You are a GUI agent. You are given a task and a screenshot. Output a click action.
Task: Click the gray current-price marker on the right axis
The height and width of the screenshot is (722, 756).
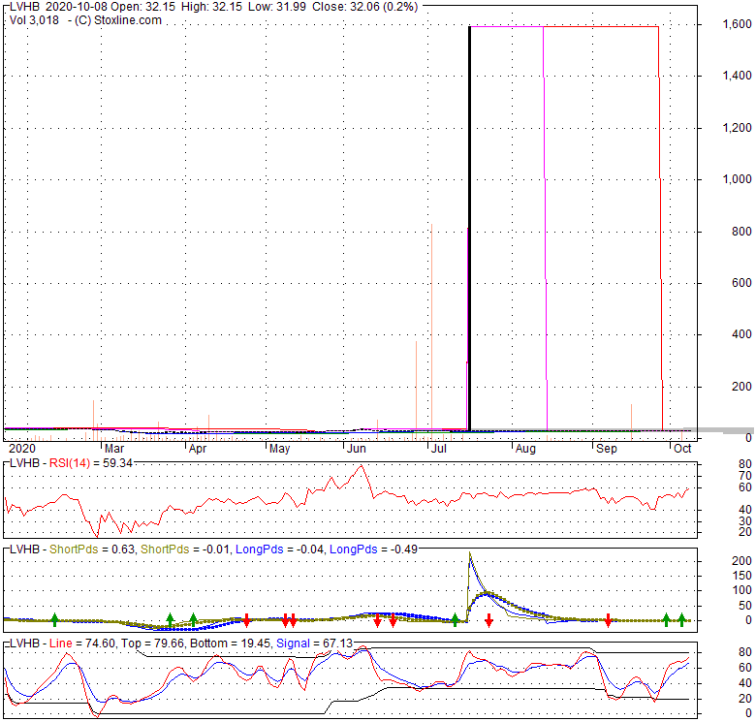719,430
